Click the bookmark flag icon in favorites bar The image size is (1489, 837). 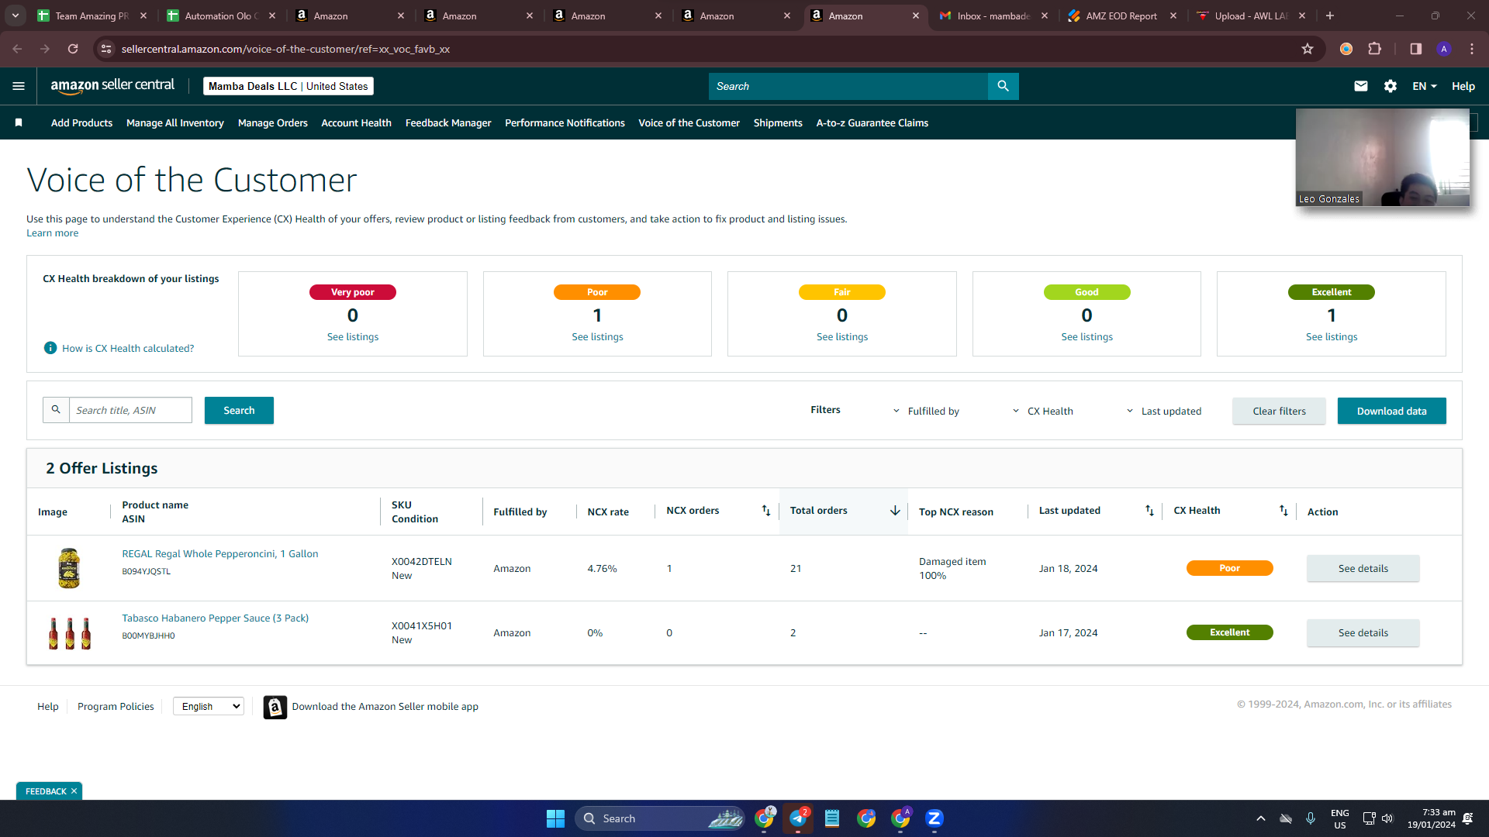click(x=19, y=122)
